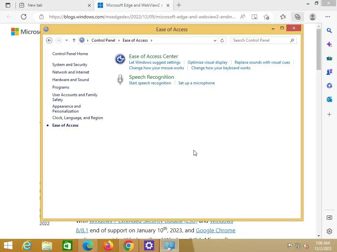This screenshot has height=252, width=337.
Task: Enter Immersive Reader in Edge
Action: pyautogui.click(x=254, y=17)
